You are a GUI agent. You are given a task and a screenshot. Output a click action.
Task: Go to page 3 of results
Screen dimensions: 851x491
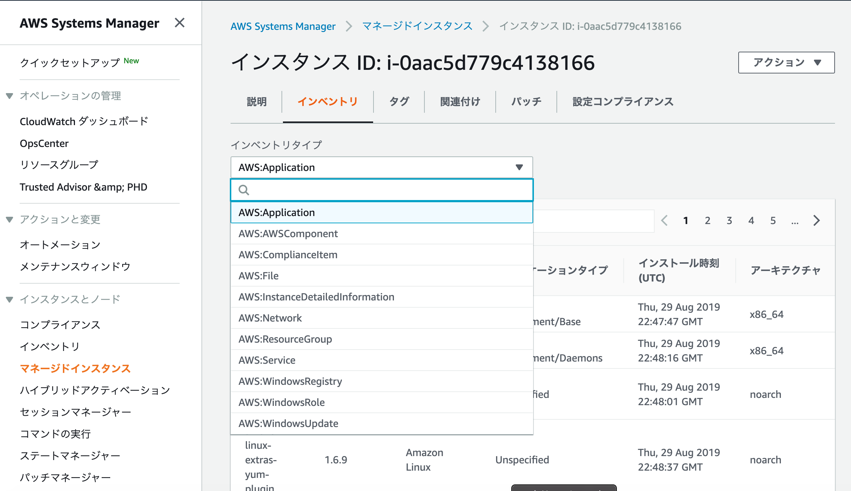[730, 220]
